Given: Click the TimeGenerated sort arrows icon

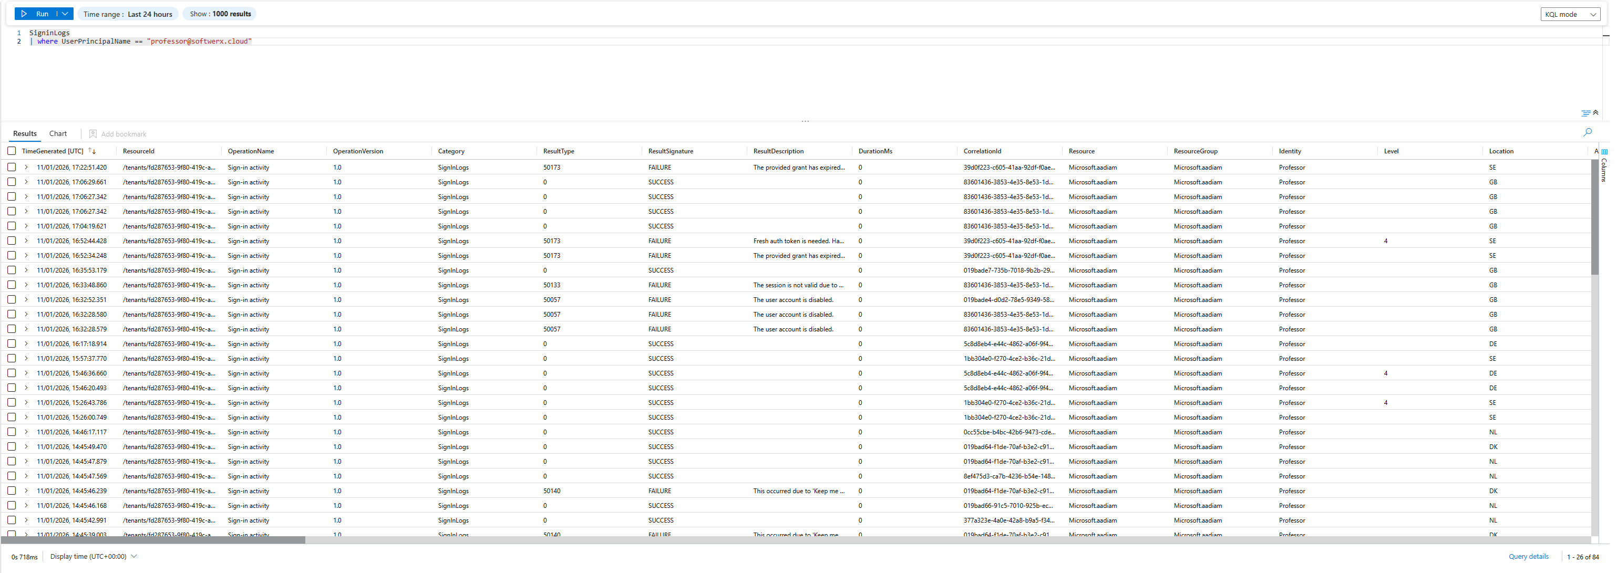Looking at the screenshot, I should (92, 151).
